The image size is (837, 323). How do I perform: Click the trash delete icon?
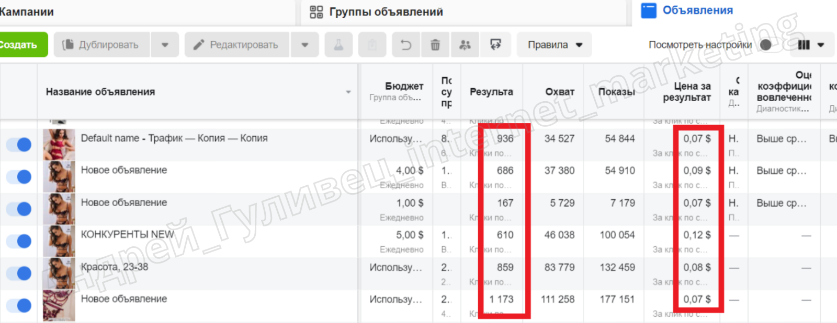point(435,45)
